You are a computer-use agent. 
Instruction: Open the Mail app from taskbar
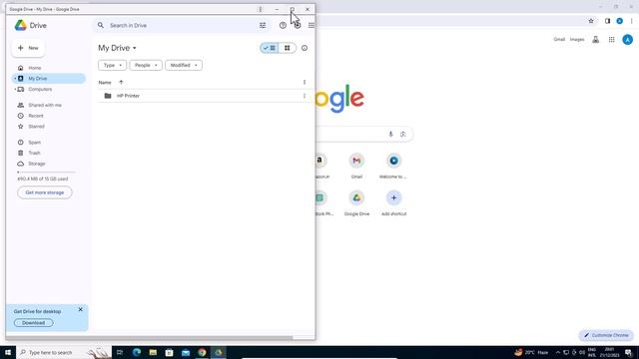(x=186, y=352)
